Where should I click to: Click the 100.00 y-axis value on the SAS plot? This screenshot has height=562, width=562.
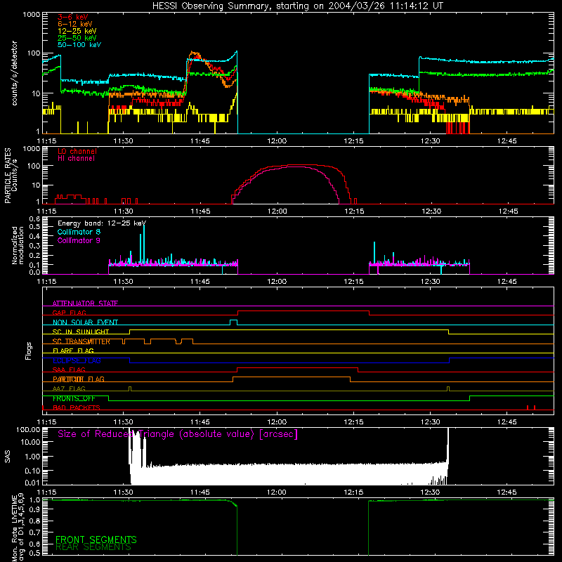(x=28, y=430)
